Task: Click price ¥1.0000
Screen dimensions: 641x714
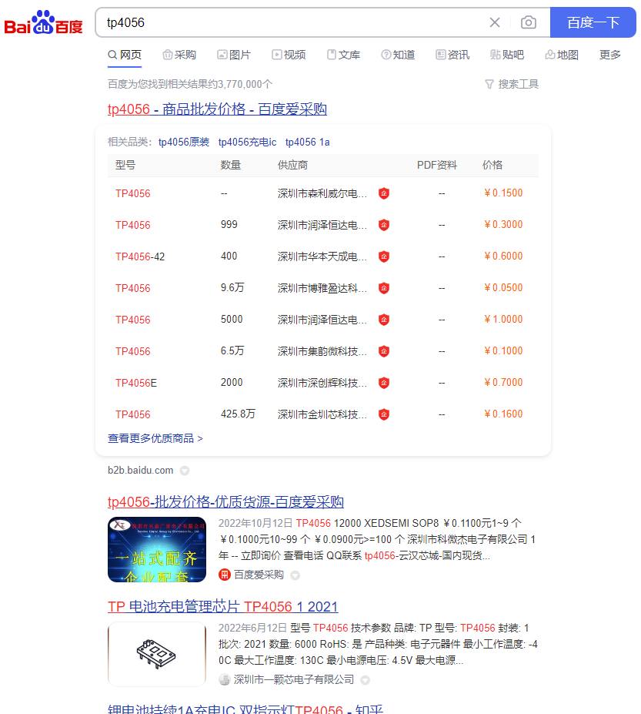Action: [503, 319]
